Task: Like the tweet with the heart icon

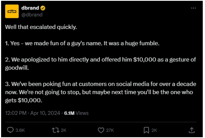Action: coord(101,130)
